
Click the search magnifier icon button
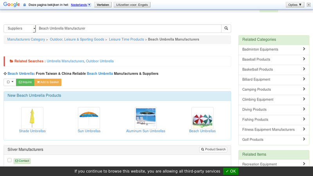226,28
